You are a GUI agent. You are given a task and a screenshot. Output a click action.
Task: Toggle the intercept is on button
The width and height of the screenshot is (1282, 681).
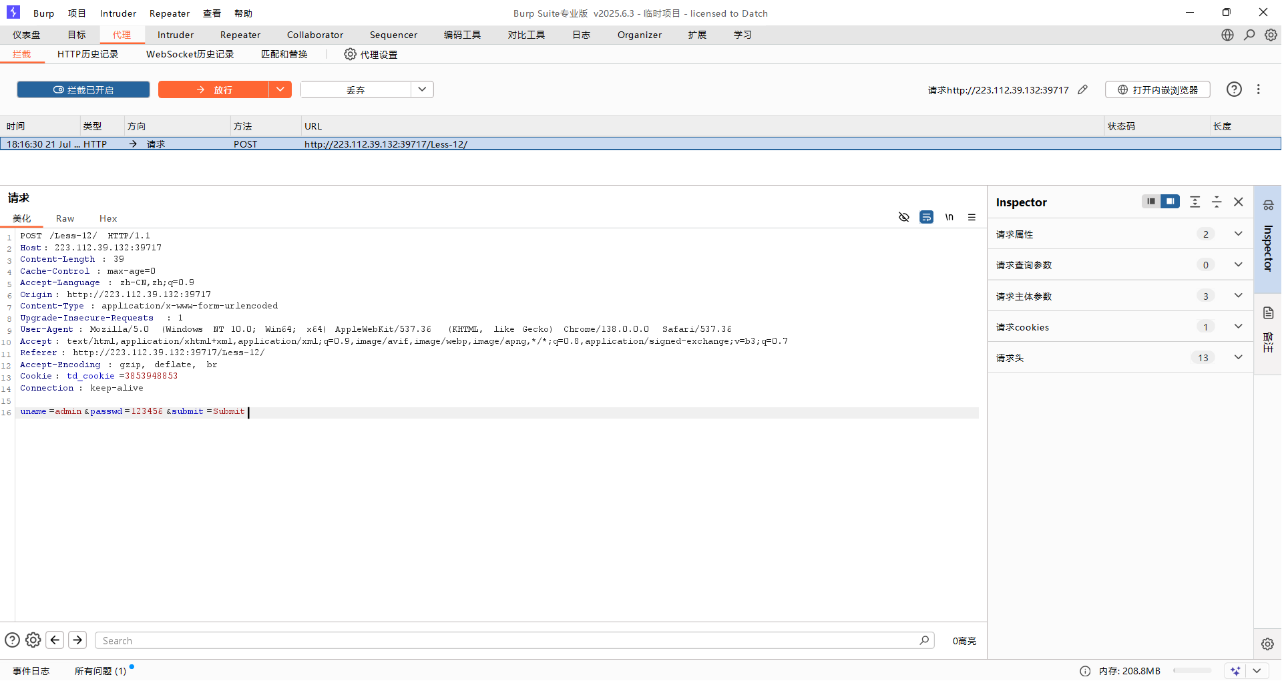(x=83, y=89)
